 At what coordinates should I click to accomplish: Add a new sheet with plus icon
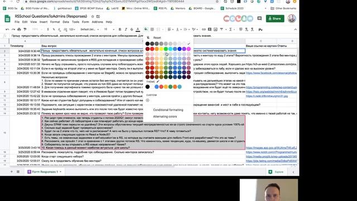(x=12, y=171)
